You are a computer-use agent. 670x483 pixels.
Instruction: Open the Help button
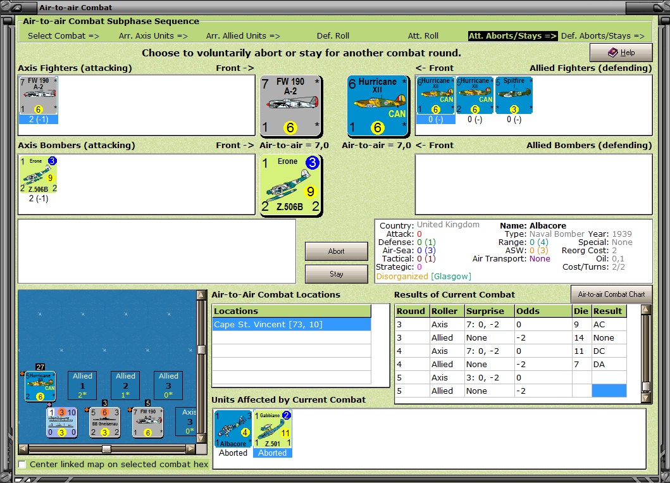[621, 53]
